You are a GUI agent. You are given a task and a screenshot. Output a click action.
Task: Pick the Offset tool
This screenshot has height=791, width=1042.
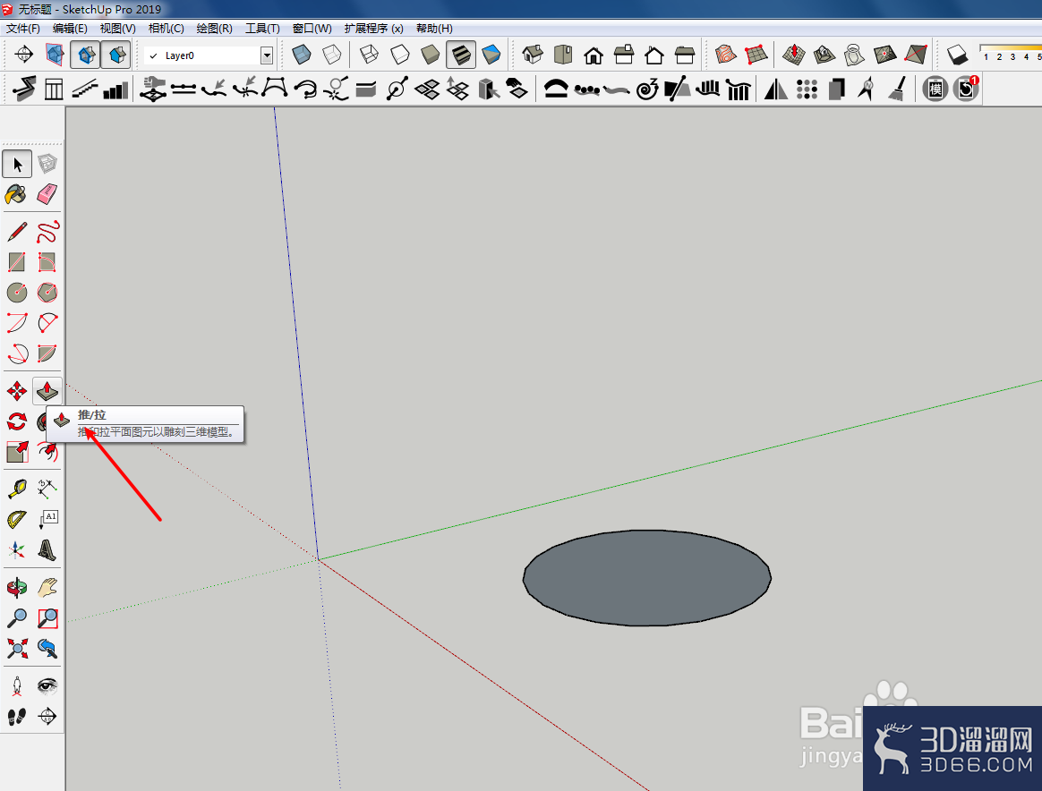47,452
